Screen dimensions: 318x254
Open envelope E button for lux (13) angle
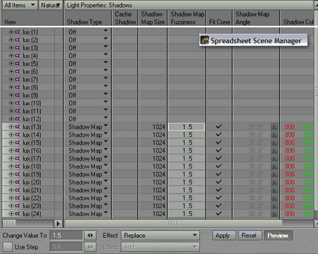pos(274,127)
